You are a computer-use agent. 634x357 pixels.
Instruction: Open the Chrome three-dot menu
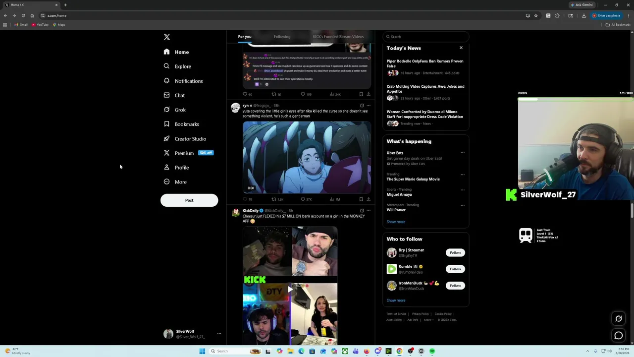tap(628, 16)
